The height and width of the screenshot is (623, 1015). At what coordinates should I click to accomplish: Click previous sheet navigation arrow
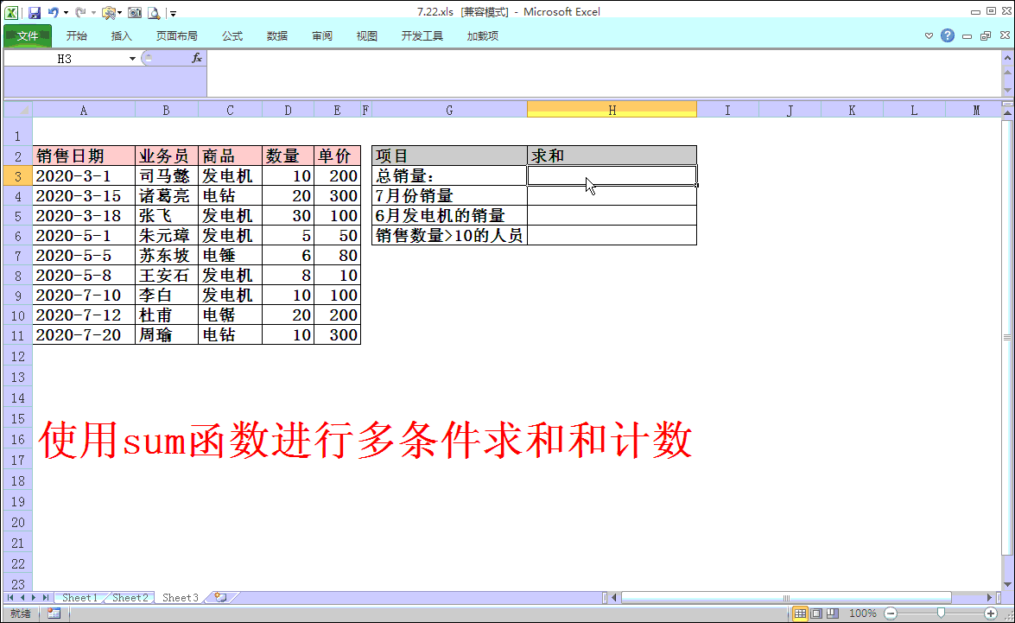pos(22,598)
